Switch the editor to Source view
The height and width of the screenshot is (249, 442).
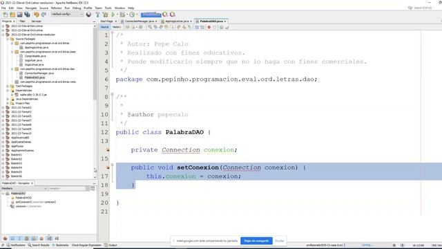point(104,27)
